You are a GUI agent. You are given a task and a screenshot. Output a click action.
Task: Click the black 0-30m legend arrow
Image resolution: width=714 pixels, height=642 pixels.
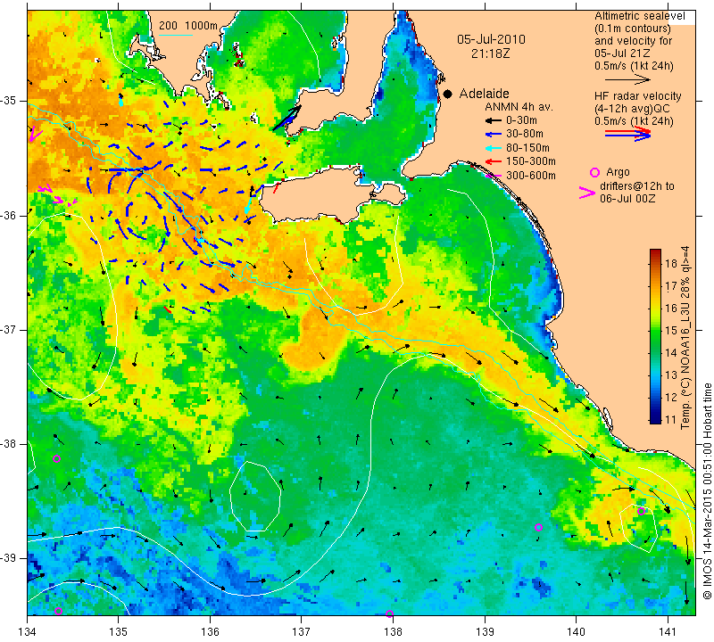[493, 120]
